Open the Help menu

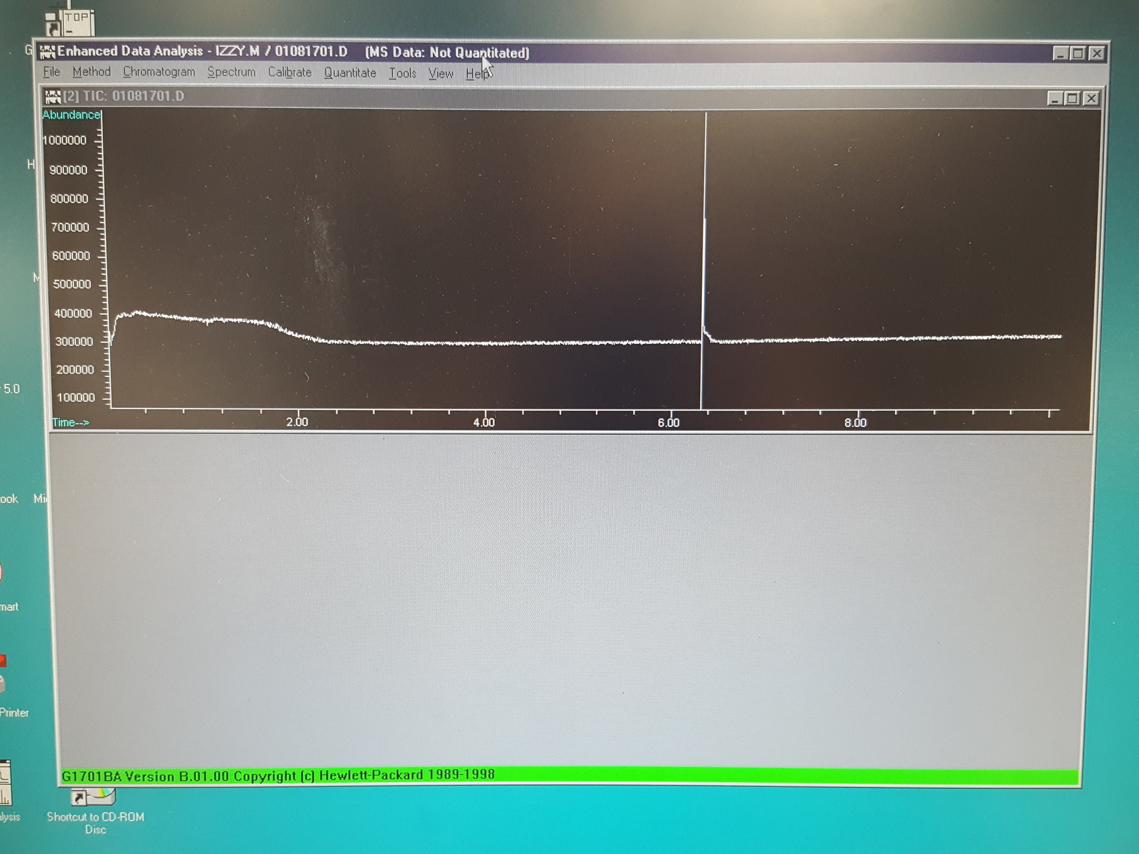click(477, 74)
